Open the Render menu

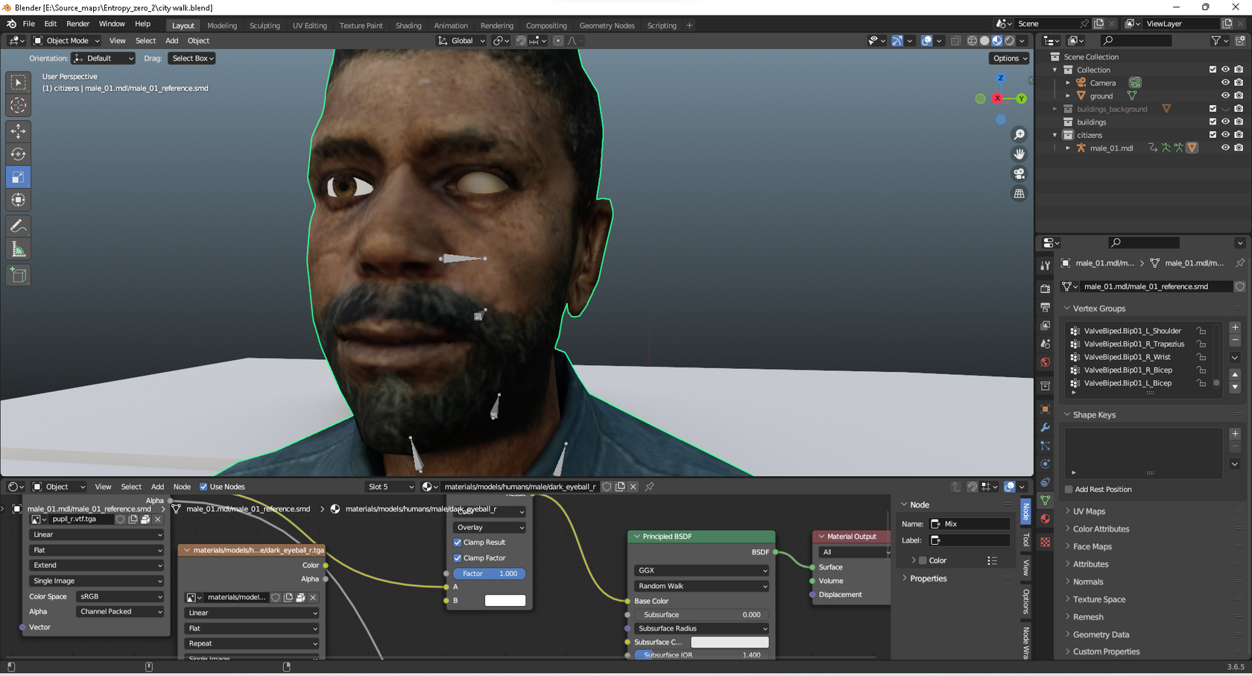point(78,24)
